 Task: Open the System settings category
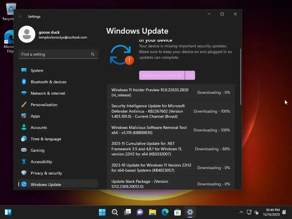pyautogui.click(x=58, y=70)
